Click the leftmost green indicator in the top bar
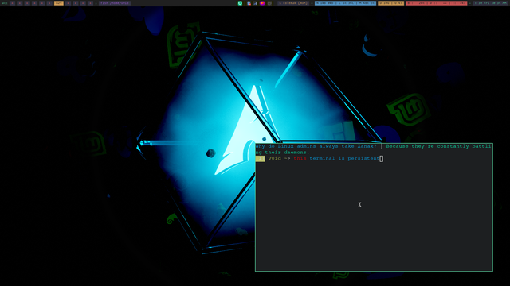Image resolution: width=510 pixels, height=286 pixels. click(5, 3)
